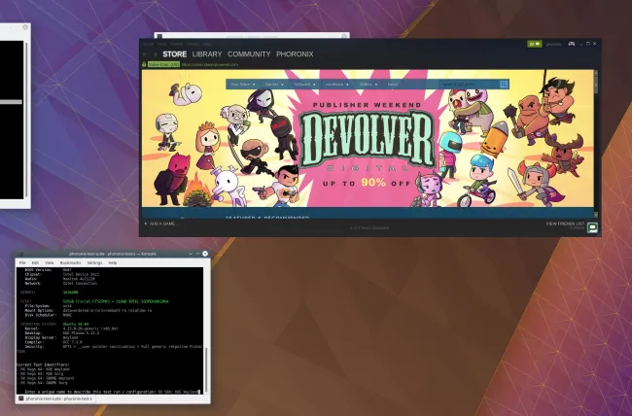Expand the Software store dropdown
The height and width of the screenshot is (416, 632).
click(x=304, y=85)
